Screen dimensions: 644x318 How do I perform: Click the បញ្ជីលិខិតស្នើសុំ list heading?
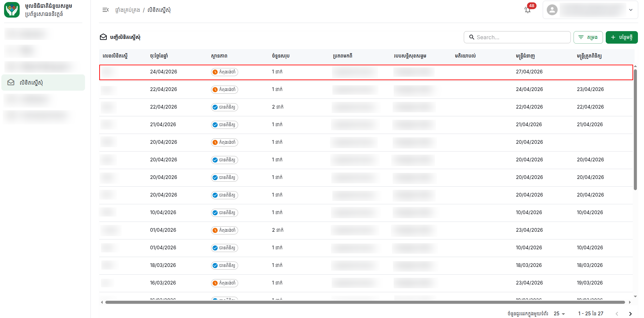click(125, 37)
